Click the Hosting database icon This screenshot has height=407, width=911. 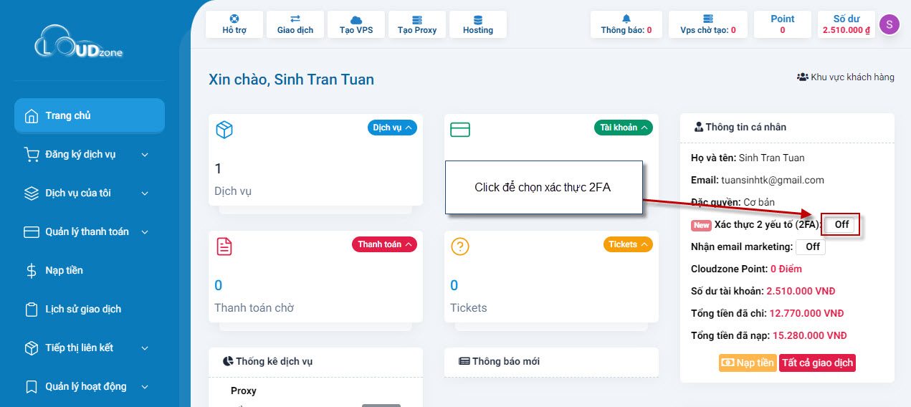click(478, 19)
